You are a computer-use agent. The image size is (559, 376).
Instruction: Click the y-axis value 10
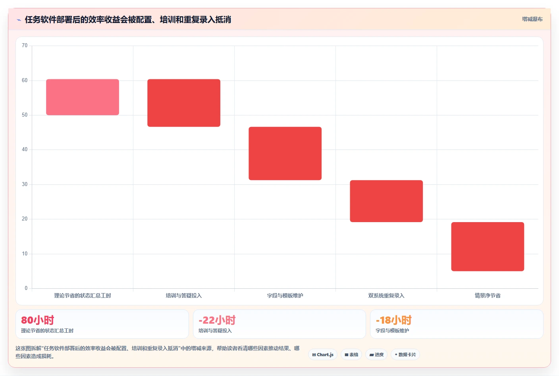coord(25,254)
